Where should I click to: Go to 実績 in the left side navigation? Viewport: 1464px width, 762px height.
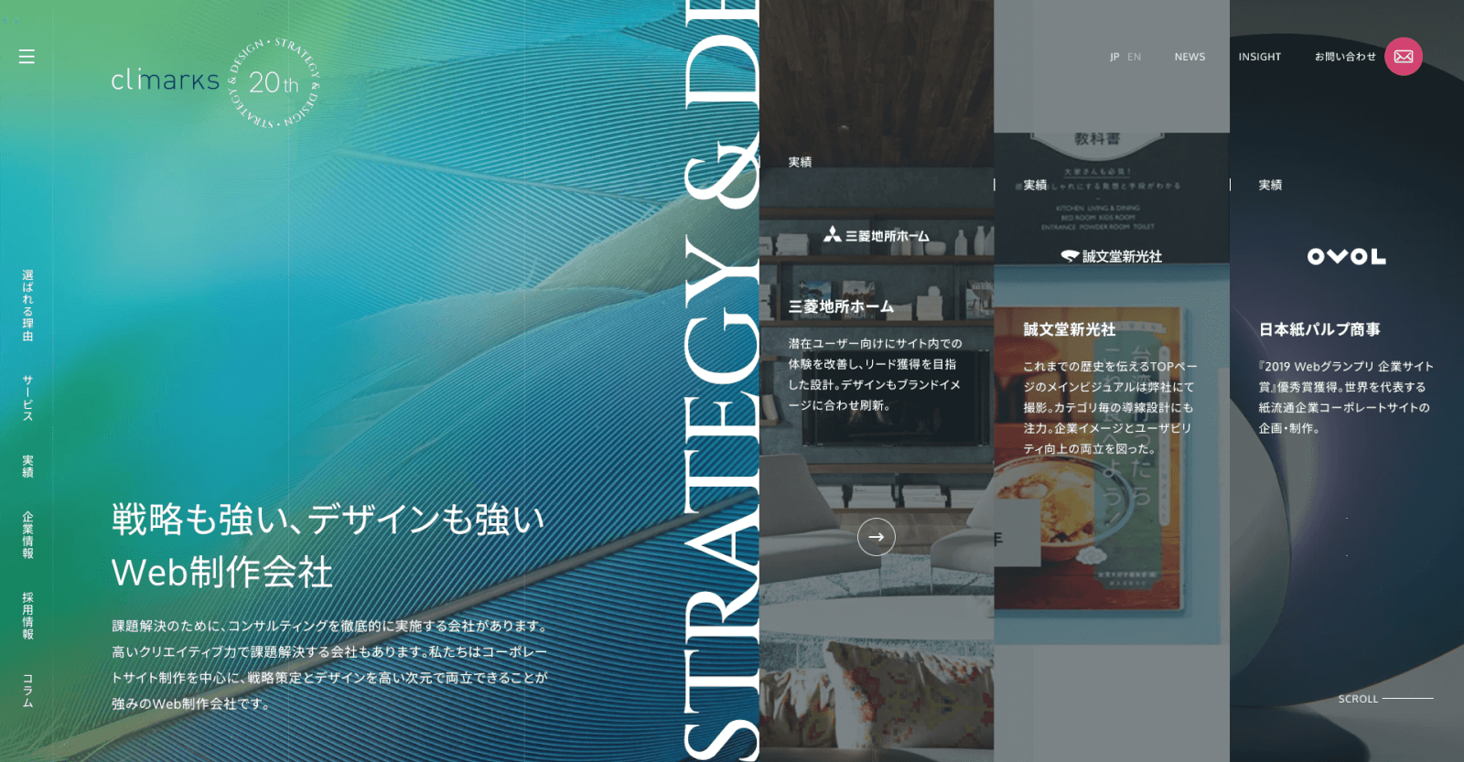pyautogui.click(x=27, y=466)
